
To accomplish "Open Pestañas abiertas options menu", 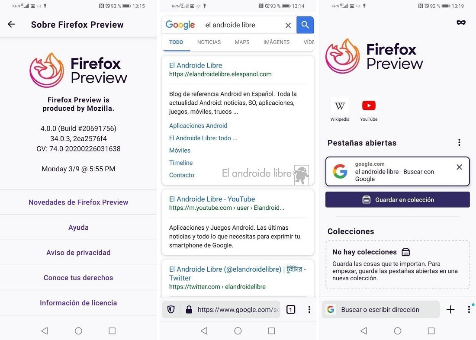I will (x=459, y=142).
